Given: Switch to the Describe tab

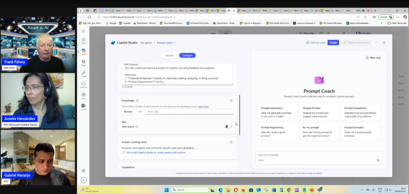Looking at the screenshot, I should 169,55.
